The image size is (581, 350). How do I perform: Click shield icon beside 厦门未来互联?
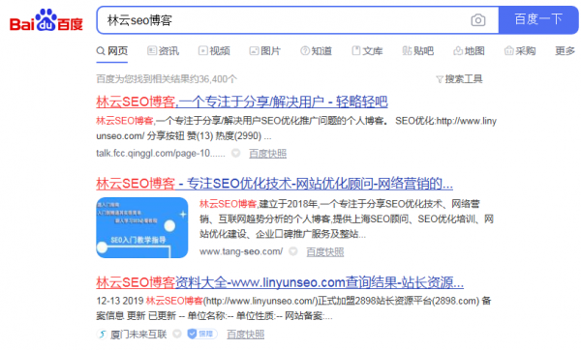(177, 335)
